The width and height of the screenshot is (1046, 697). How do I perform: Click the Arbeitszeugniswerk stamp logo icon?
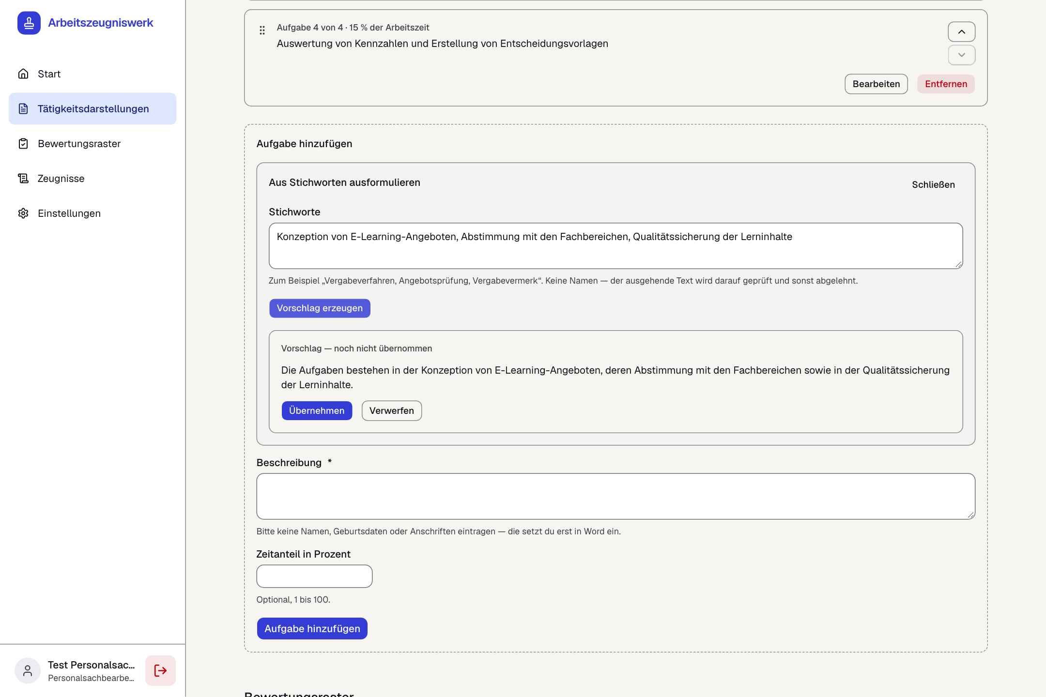[29, 23]
